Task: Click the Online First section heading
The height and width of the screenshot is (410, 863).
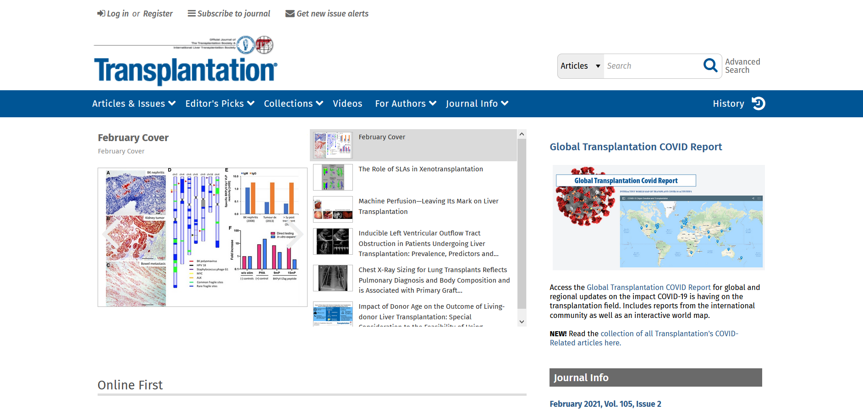Action: tap(130, 385)
